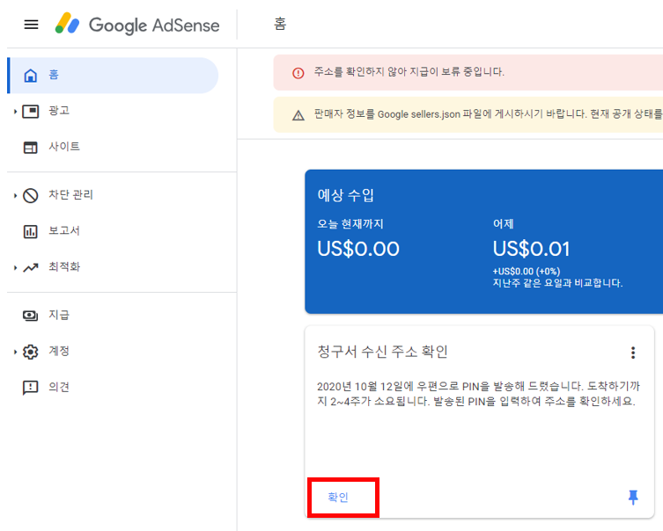Open the 최적화 sidebar item
Screen dimensions: 663x531
114,267
